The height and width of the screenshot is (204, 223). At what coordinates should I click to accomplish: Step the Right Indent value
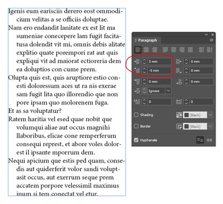point(186,62)
